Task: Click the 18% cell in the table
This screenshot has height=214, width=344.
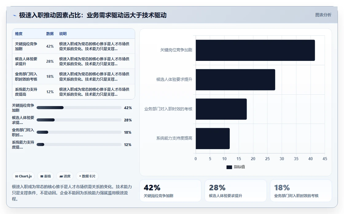Action: [50, 77]
